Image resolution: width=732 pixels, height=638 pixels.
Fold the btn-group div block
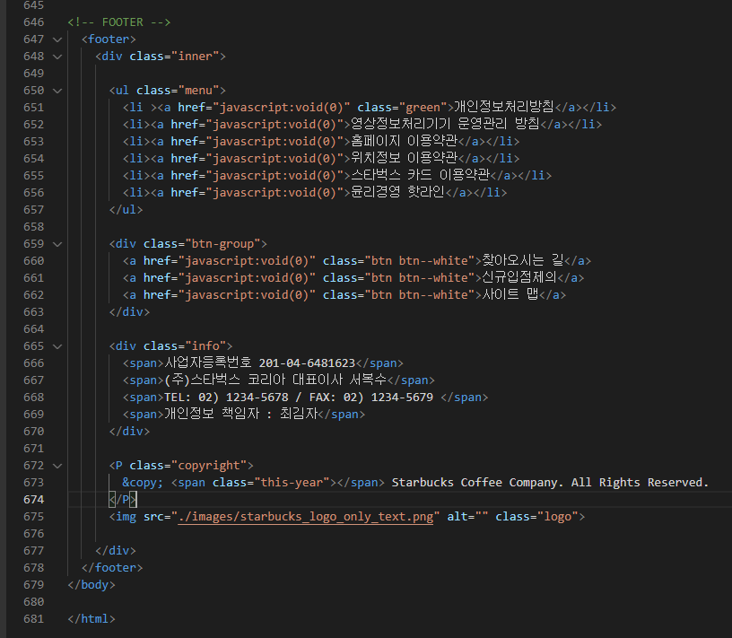57,244
